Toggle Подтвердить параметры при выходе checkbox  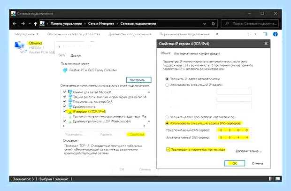[x=168, y=149]
